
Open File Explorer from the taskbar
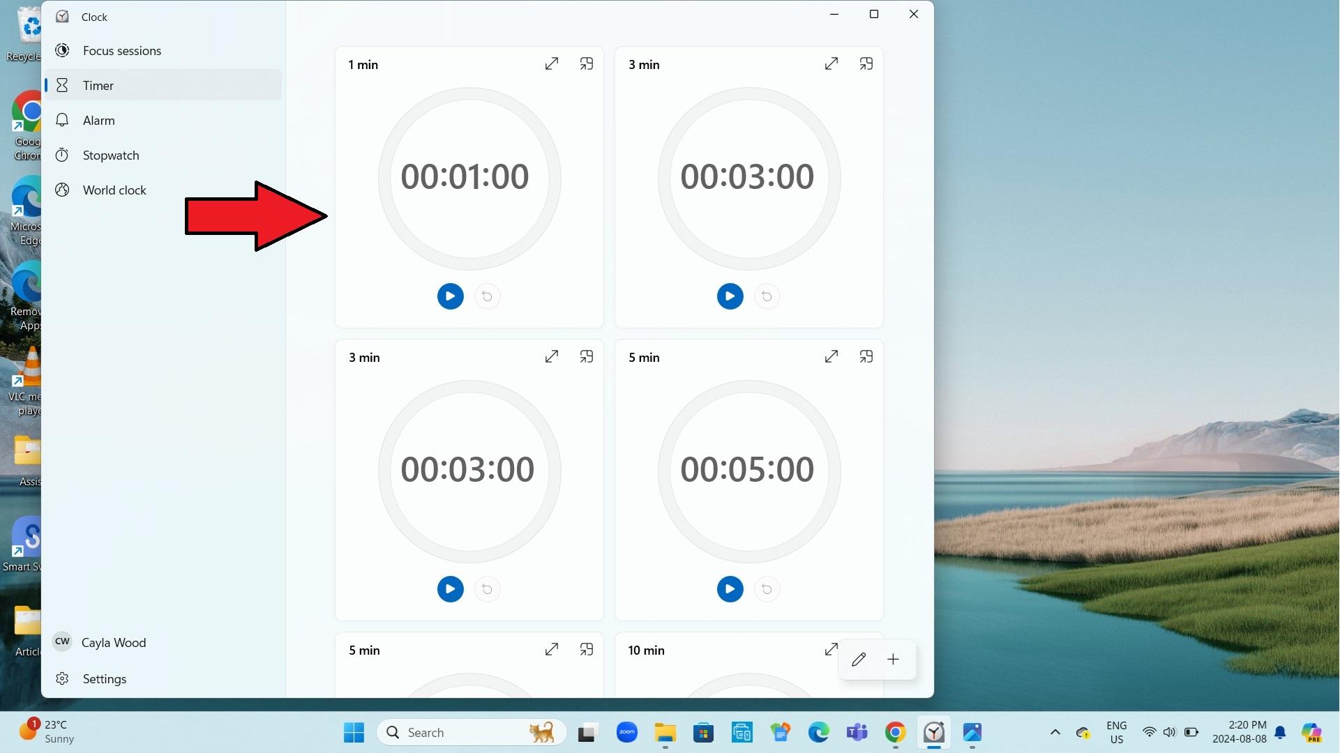(665, 732)
